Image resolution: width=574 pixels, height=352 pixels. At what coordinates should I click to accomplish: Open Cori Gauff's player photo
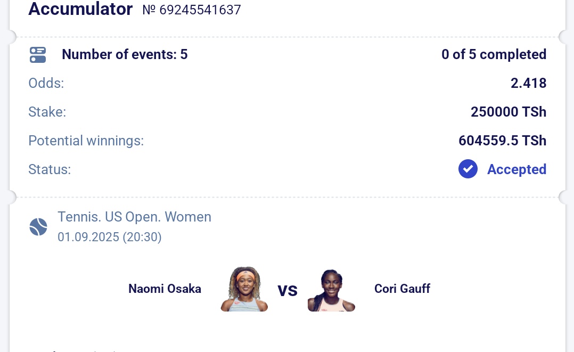(x=331, y=290)
